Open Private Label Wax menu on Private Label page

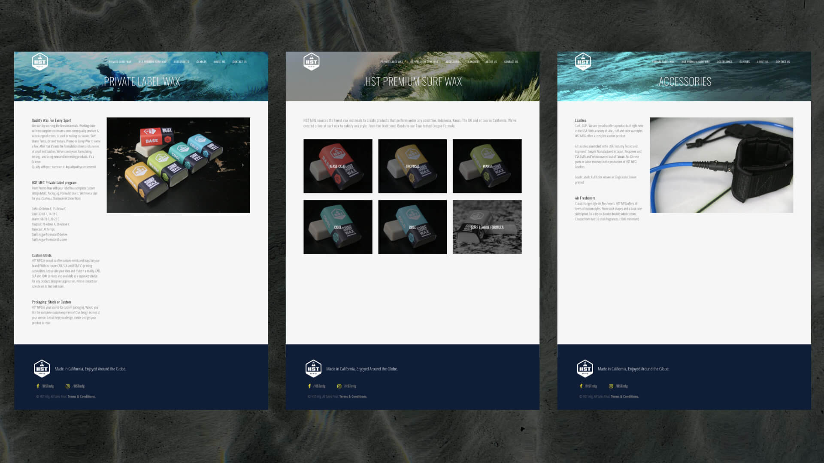point(120,62)
